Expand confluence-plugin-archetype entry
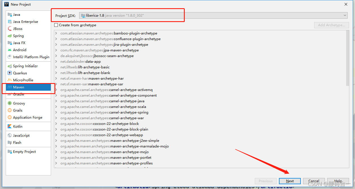The height and width of the screenshot is (189, 355). [x=56, y=39]
